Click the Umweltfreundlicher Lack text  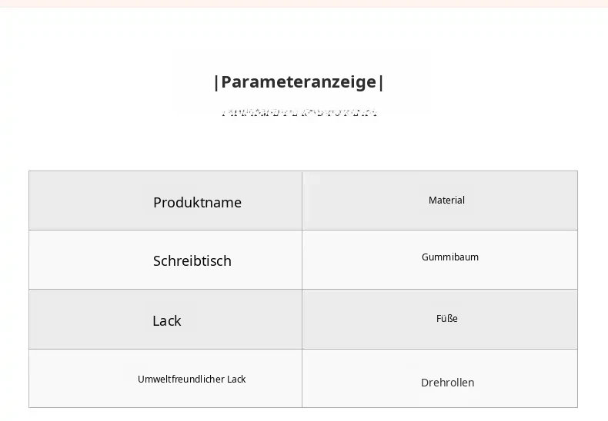point(192,380)
